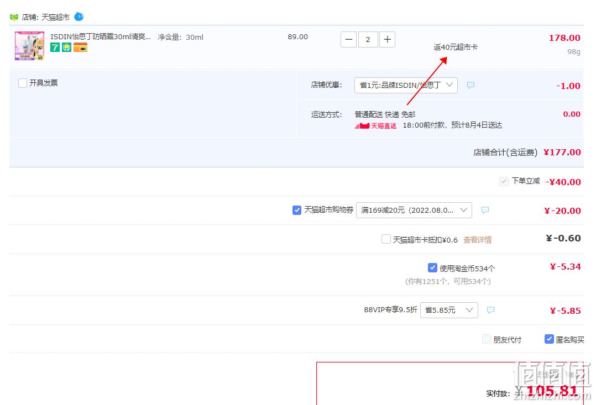The height and width of the screenshot is (405, 596).
Task: Click the coupon amount ¥-20.00
Action: 563,211
